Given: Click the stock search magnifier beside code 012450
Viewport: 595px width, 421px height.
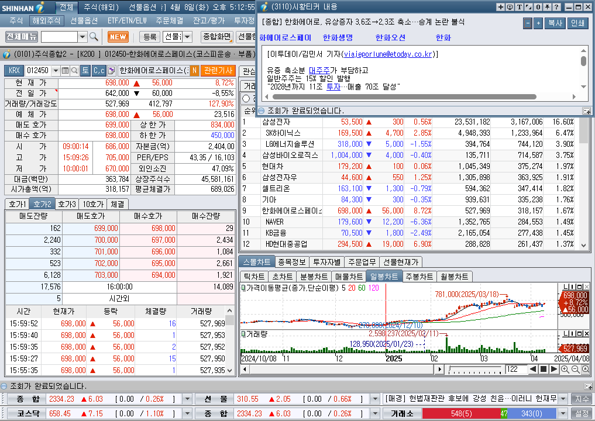Looking at the screenshot, I should (x=75, y=71).
